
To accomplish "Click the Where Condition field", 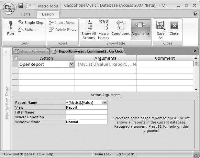I will [86, 117].
